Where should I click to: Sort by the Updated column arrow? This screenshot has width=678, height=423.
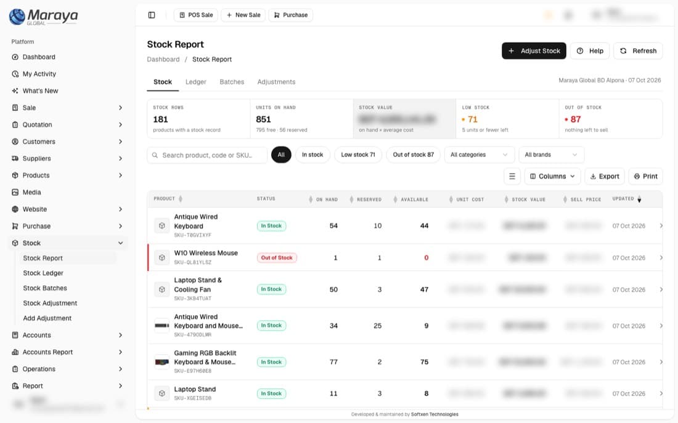click(640, 199)
